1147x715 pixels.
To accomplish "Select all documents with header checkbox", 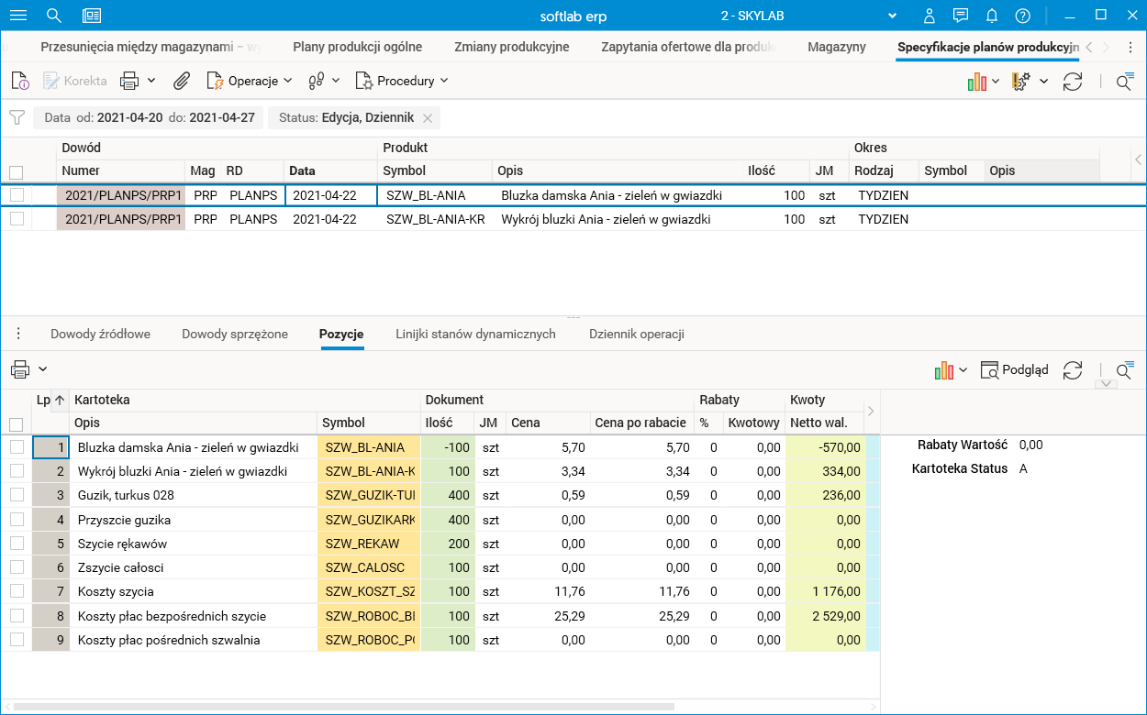I will (x=17, y=171).
